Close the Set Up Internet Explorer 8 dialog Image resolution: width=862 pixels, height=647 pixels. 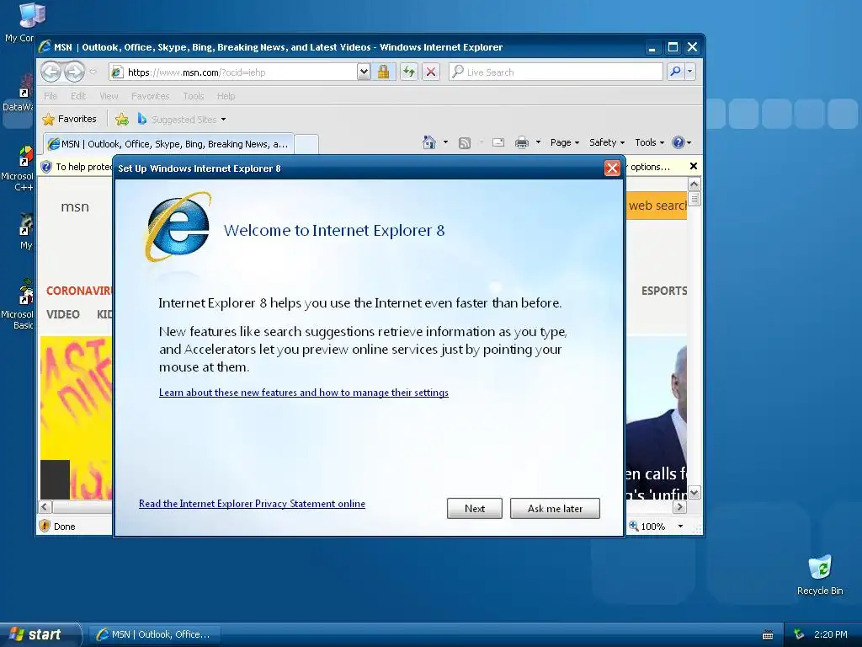pyautogui.click(x=612, y=168)
